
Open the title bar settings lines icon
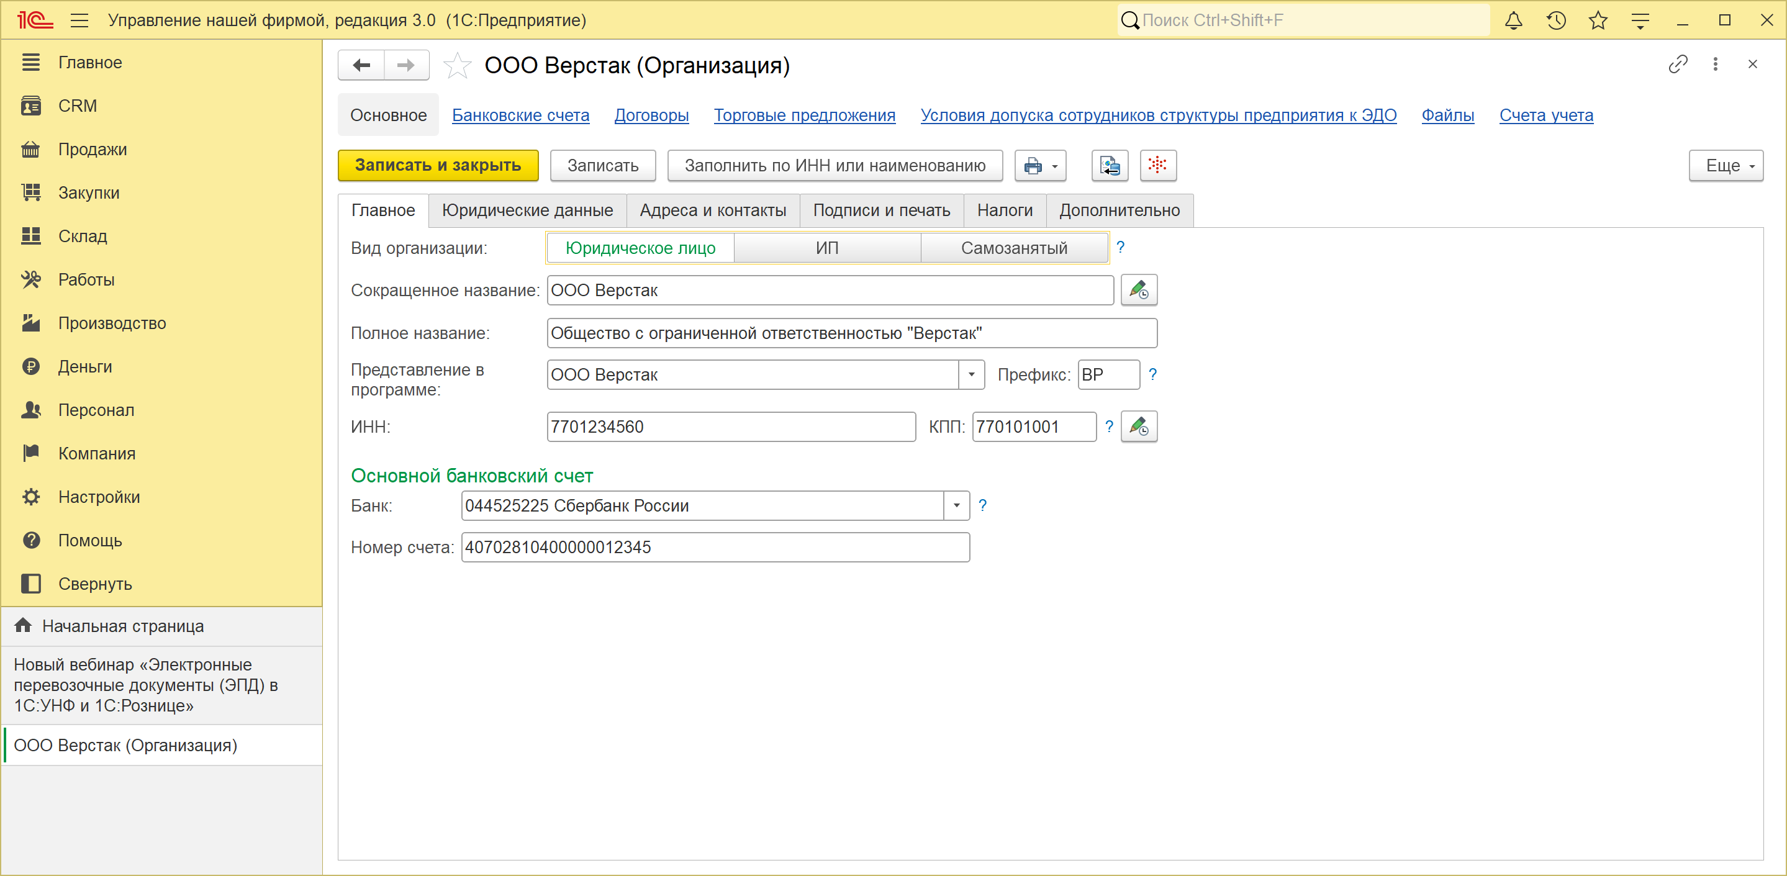(1640, 20)
